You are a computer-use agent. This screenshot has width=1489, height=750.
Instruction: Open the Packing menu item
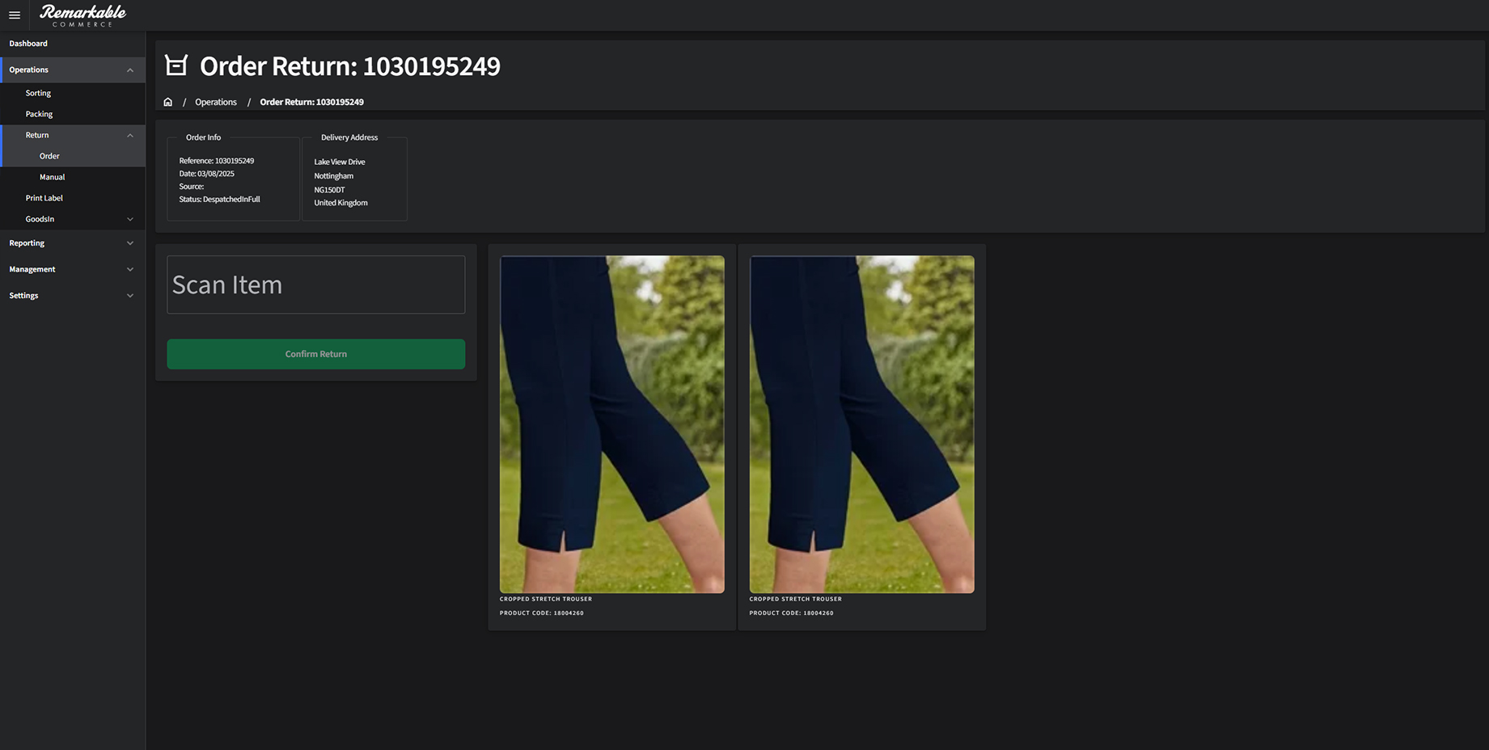39,114
